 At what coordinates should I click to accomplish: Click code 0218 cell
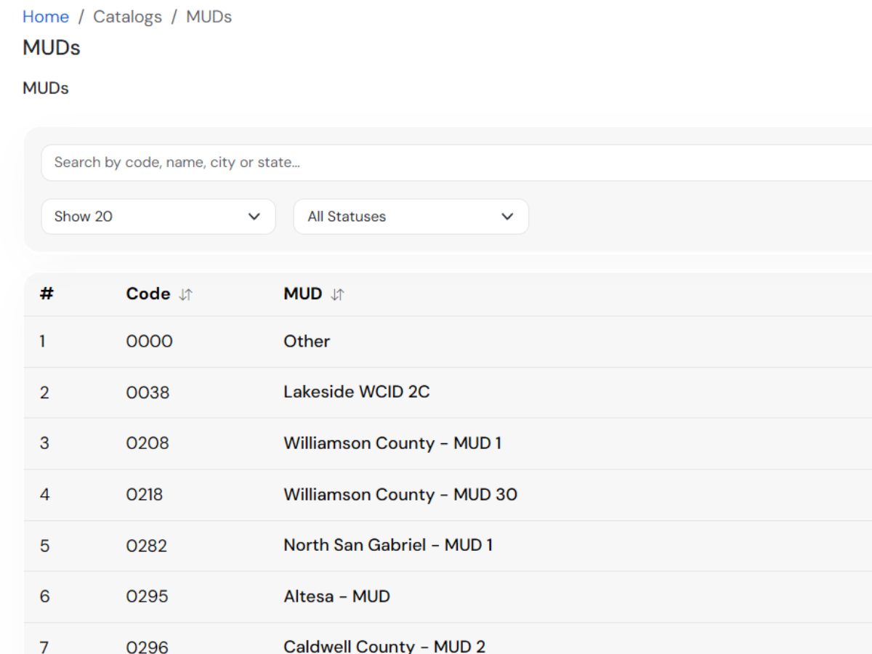point(145,495)
